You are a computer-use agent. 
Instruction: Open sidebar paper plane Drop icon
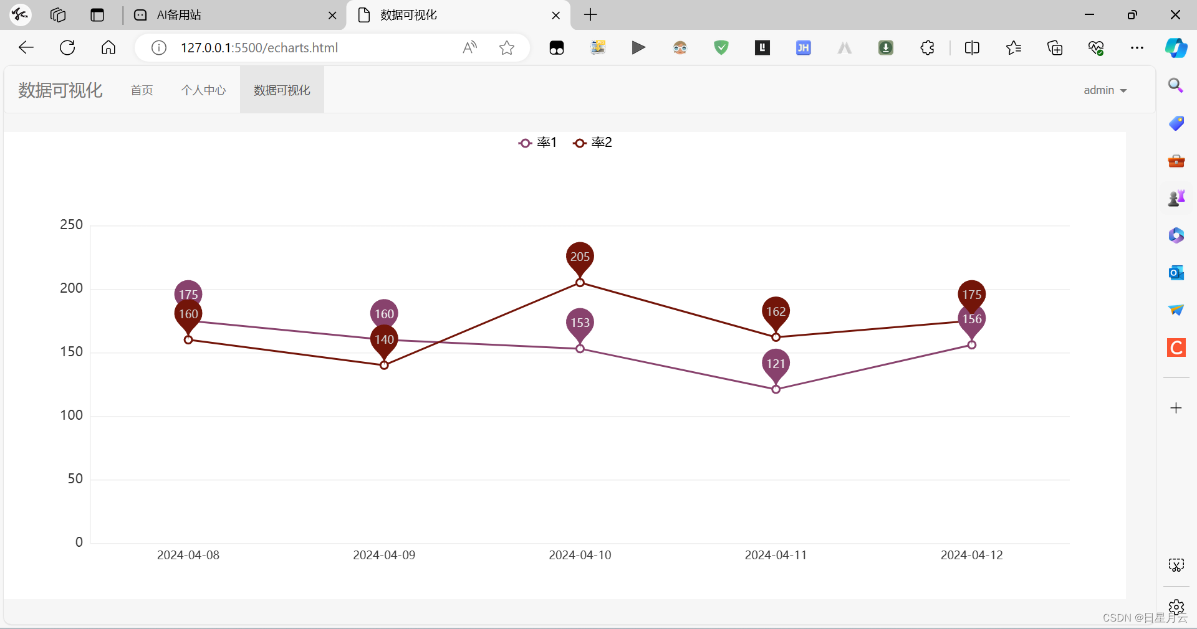pyautogui.click(x=1176, y=310)
